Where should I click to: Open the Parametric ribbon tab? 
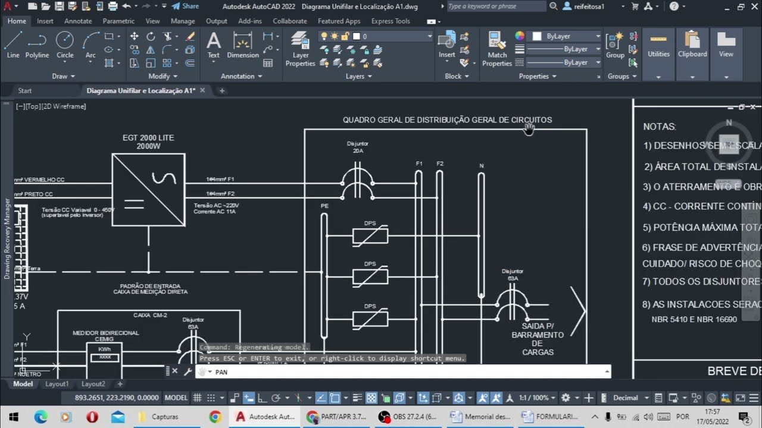pyautogui.click(x=118, y=21)
